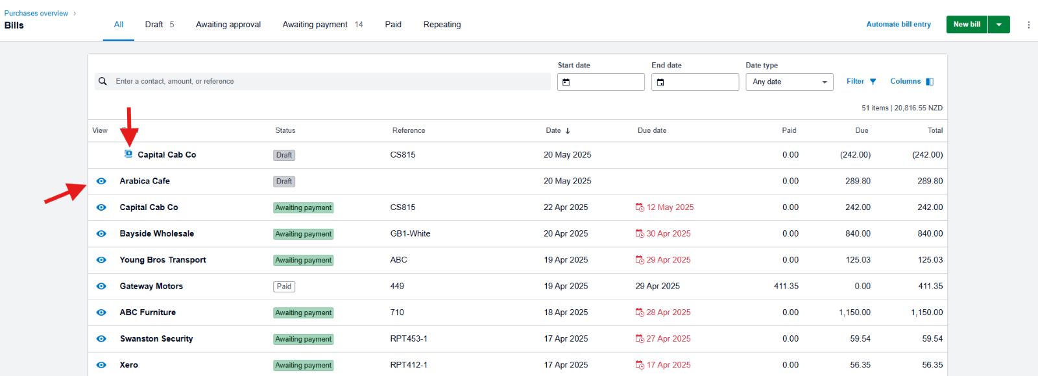
Task: Sort by the Reference column header
Action: (409, 131)
